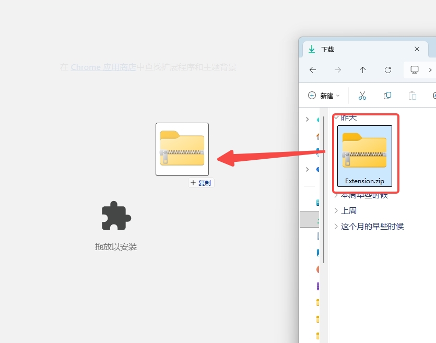436x343 pixels.
Task: Close the 下载 tab
Action: (x=417, y=49)
